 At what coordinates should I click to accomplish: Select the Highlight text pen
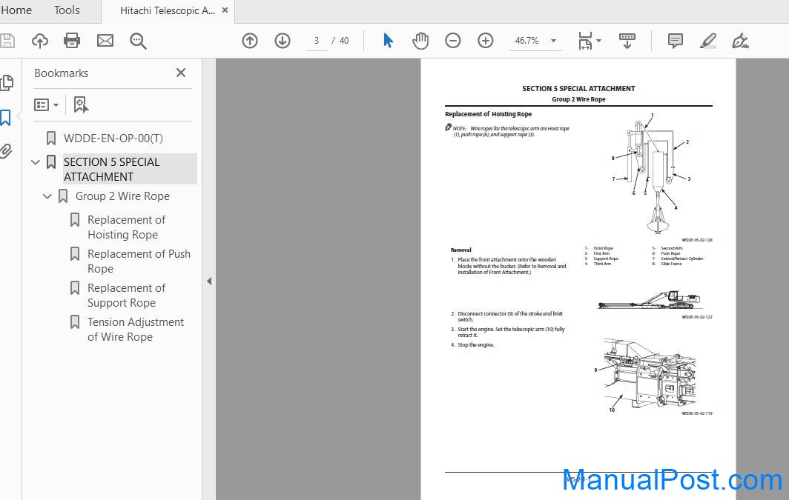[x=708, y=41]
